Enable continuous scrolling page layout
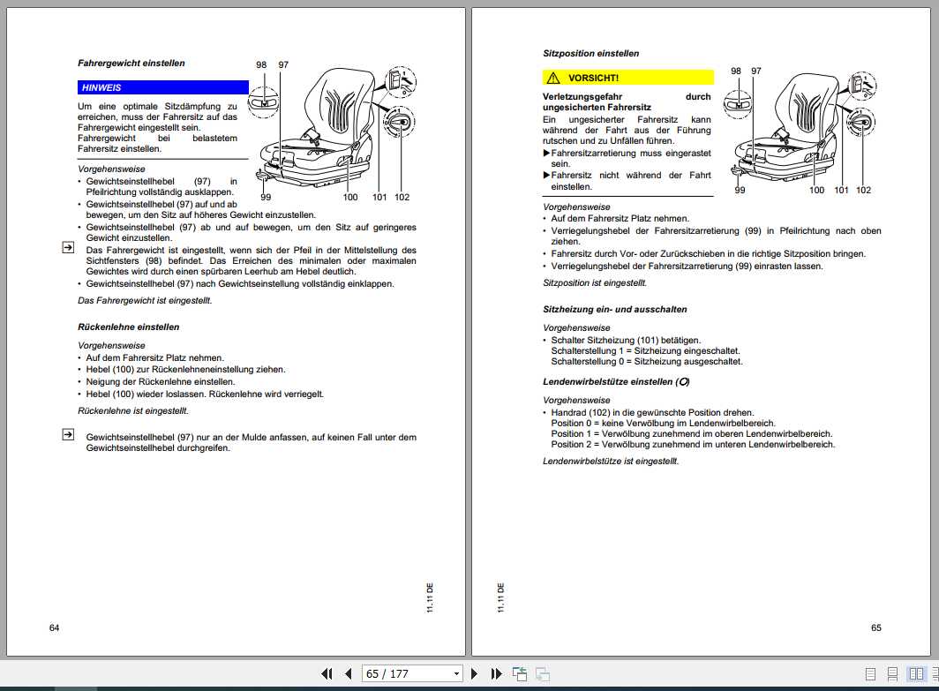The width and height of the screenshot is (939, 691). coord(892,674)
